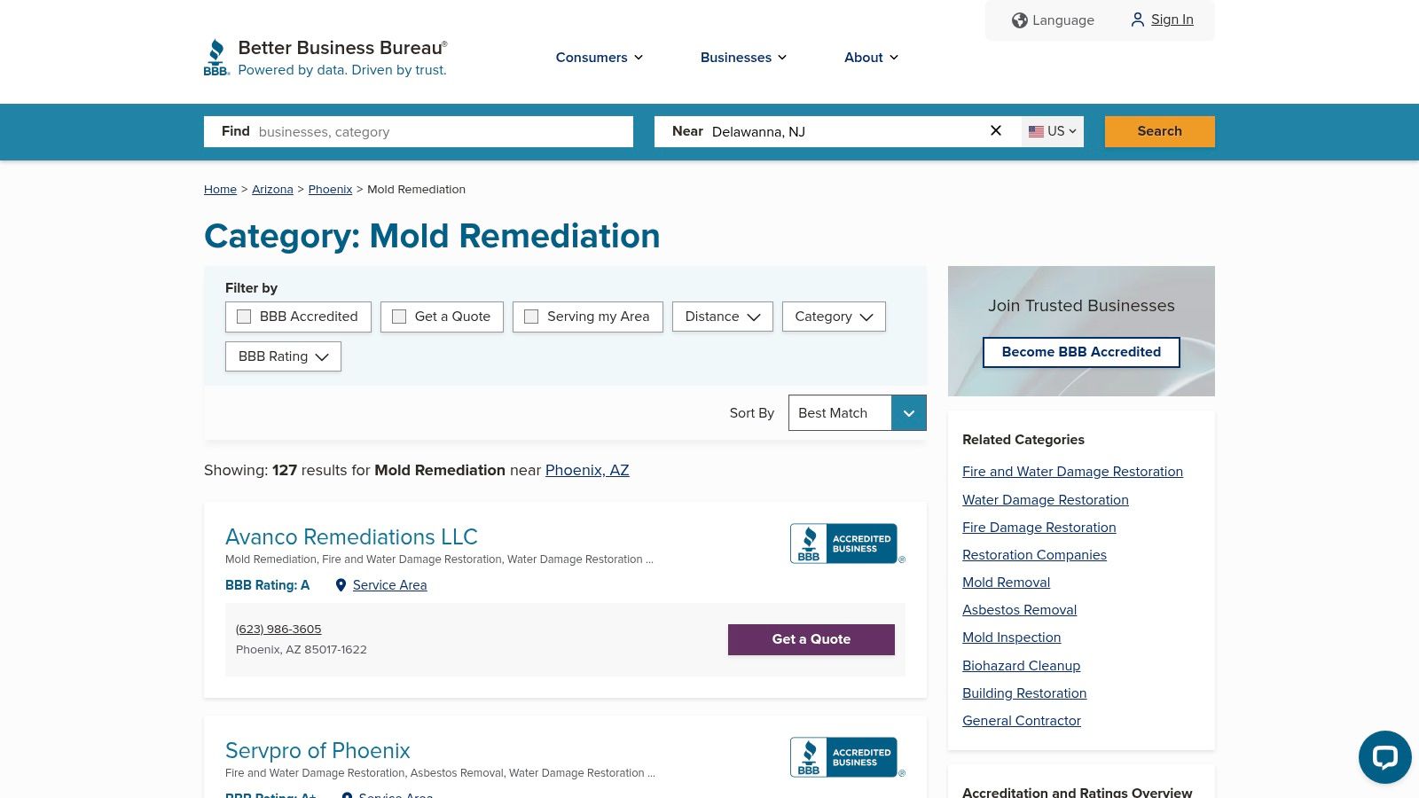Clear the Near location with the X icon
Viewport: 1419px width, 798px height.
tap(995, 130)
